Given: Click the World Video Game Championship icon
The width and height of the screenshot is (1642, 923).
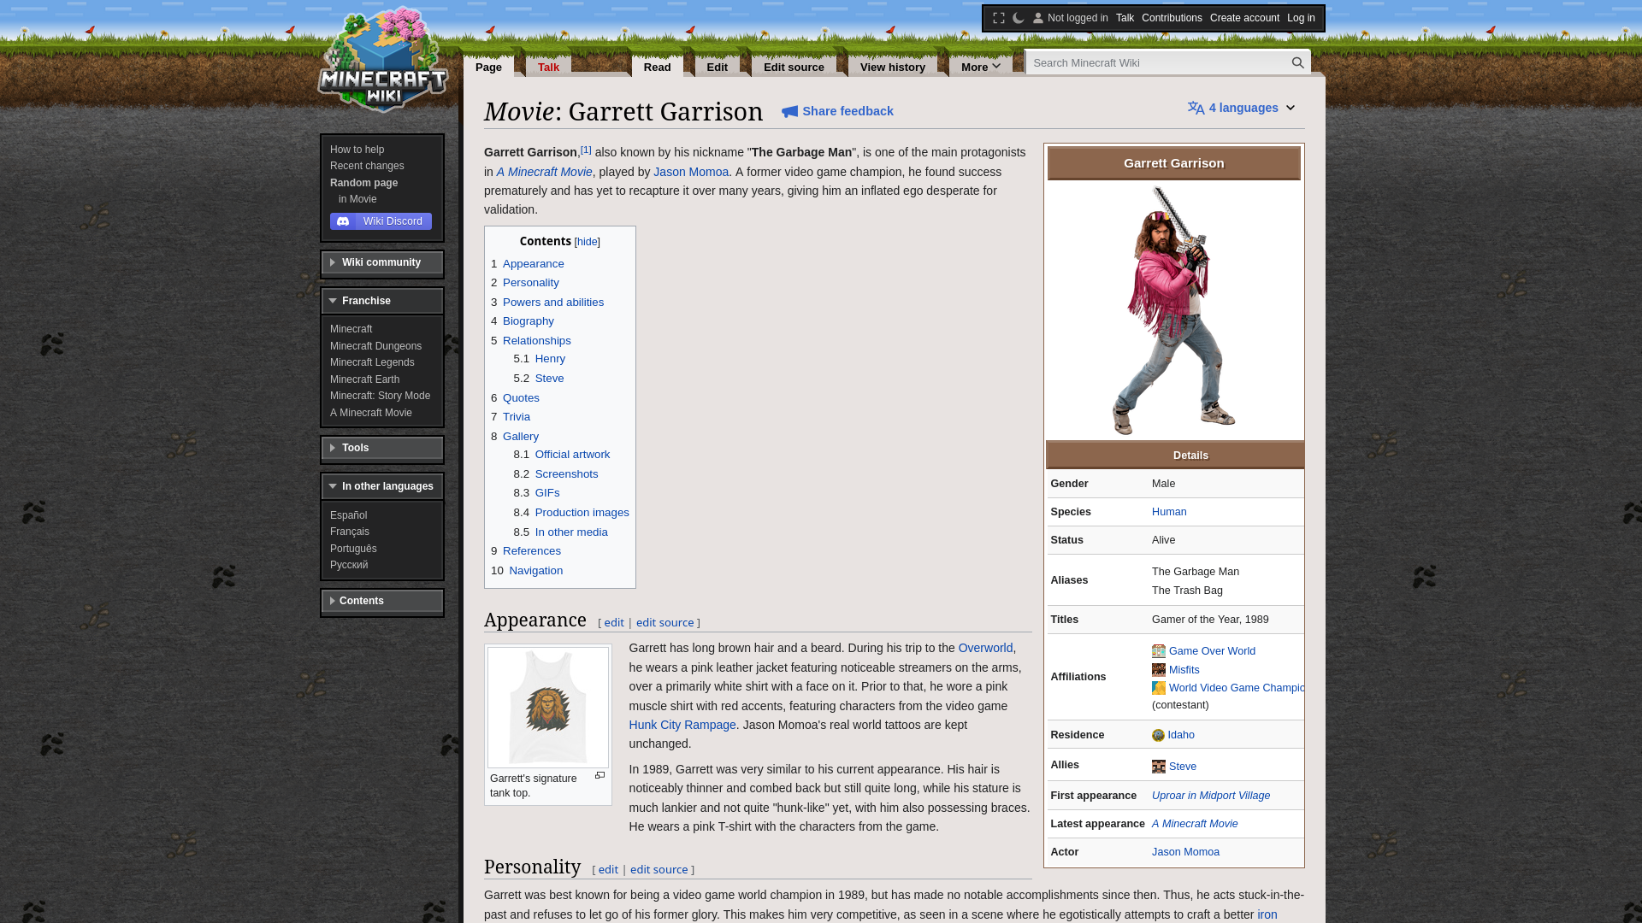Looking at the screenshot, I should 1159,688.
